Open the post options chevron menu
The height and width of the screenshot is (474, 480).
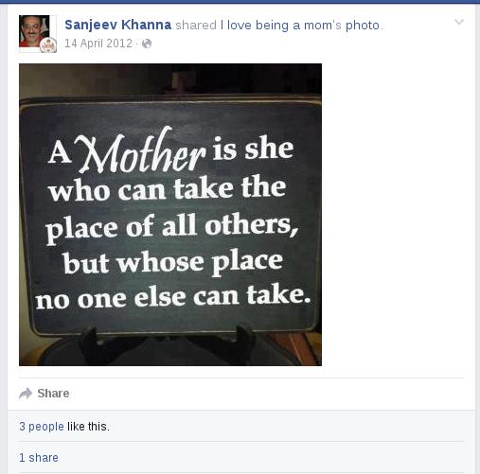459,22
